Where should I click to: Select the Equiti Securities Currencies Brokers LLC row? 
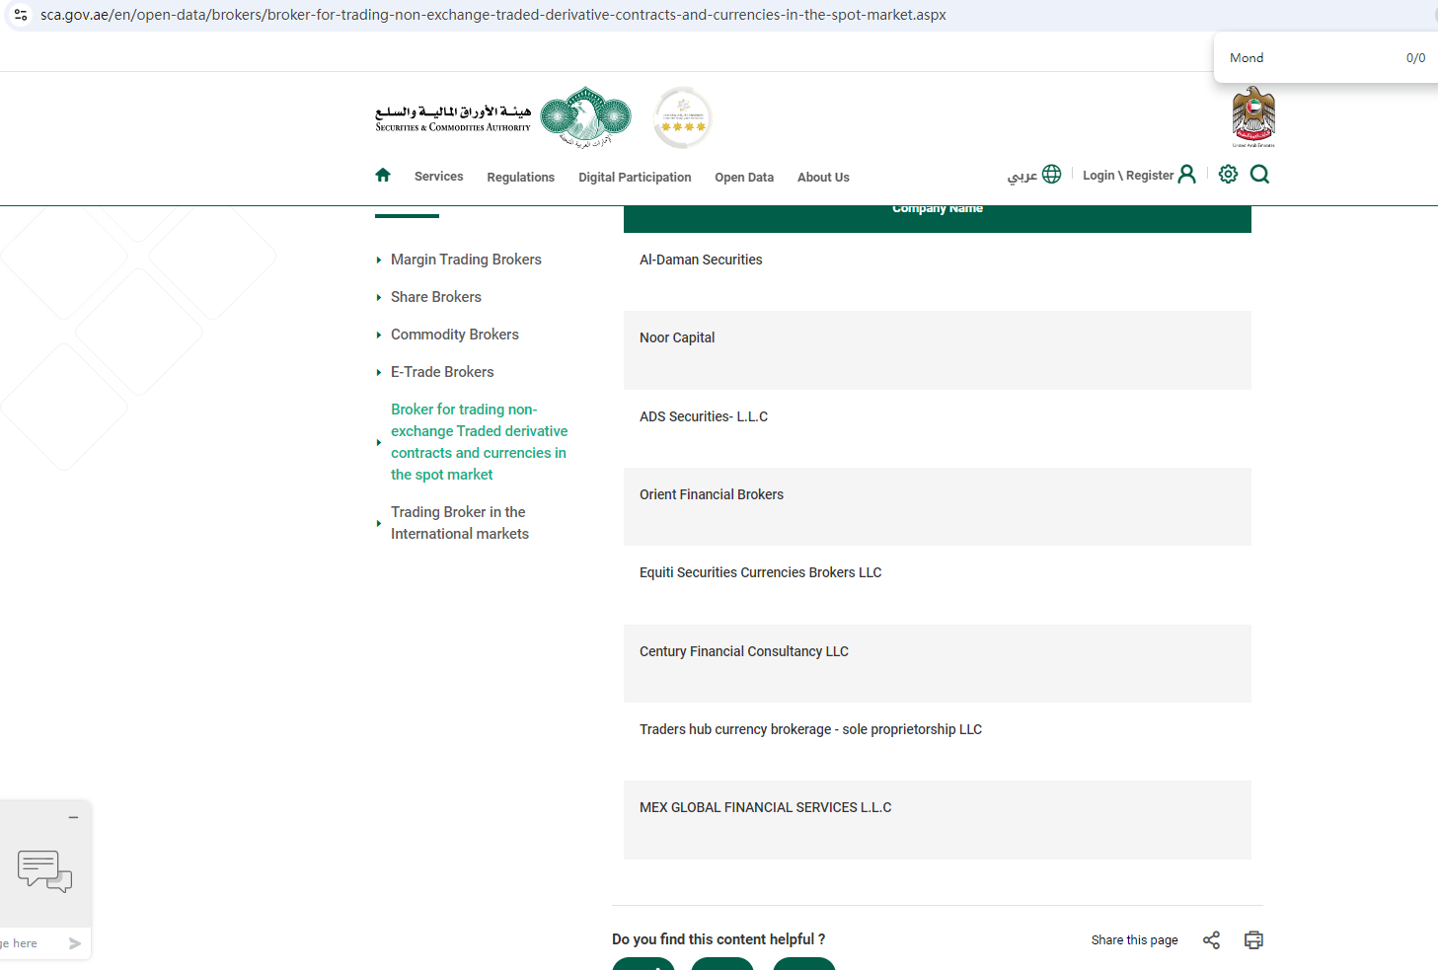[938, 585]
